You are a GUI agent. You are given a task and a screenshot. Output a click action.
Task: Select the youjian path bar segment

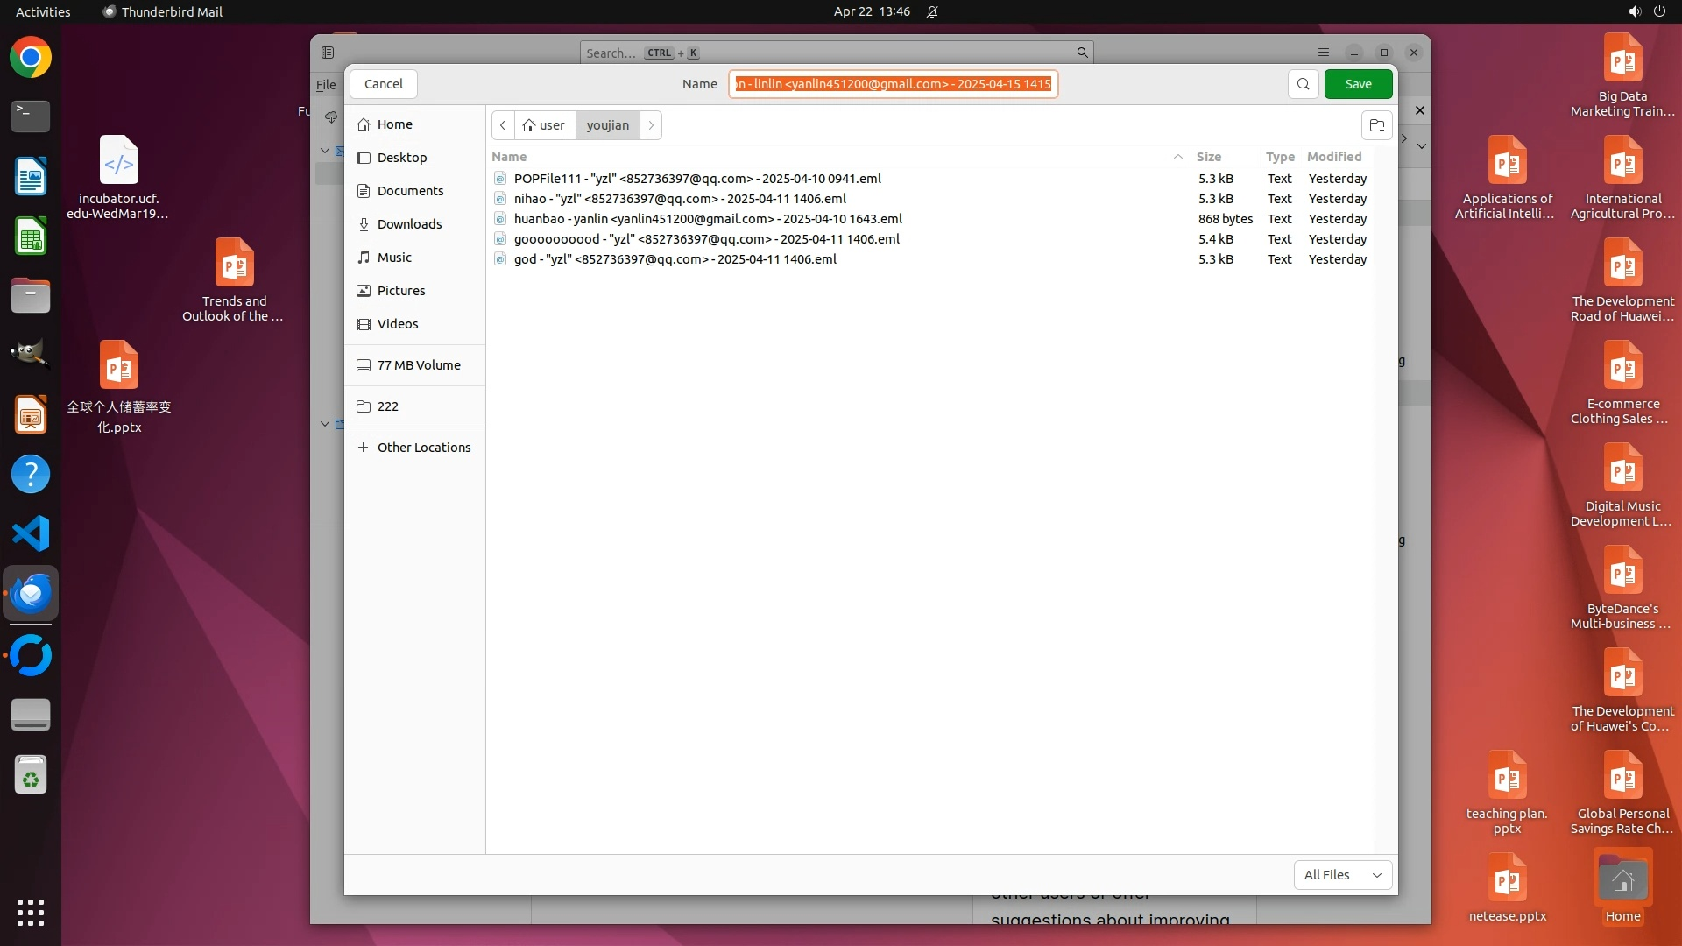(607, 125)
